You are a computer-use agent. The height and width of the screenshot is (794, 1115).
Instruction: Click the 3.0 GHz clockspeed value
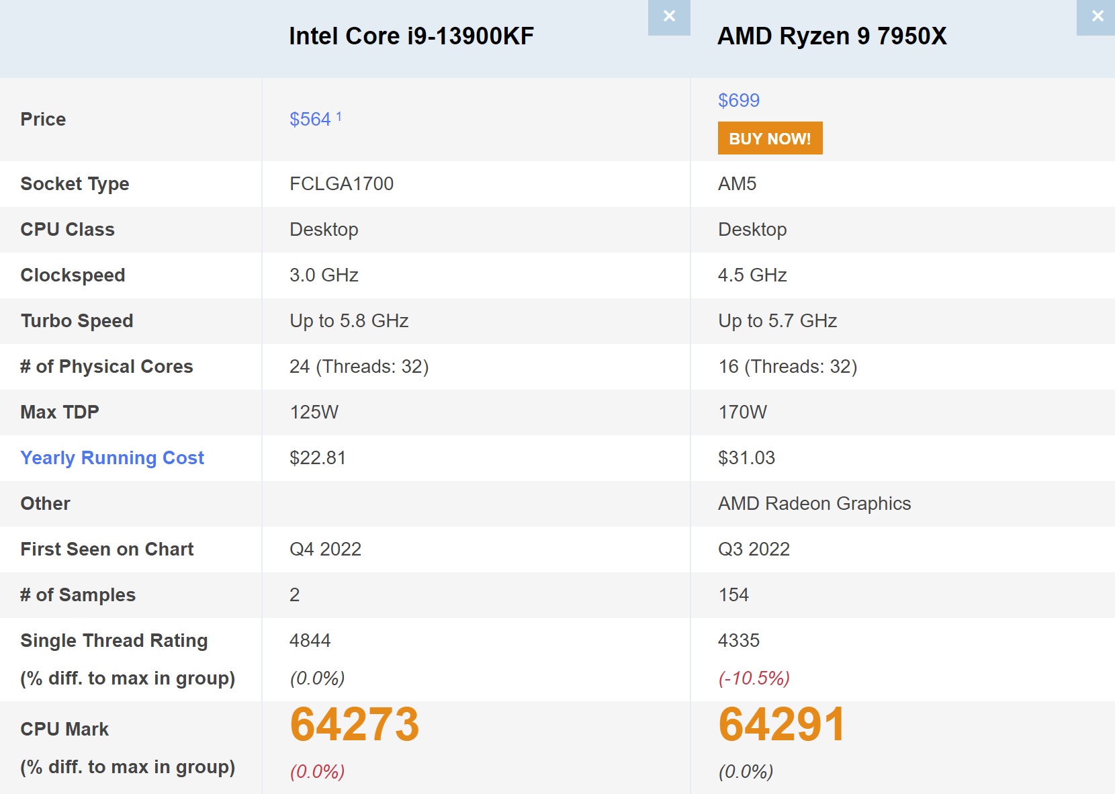[x=324, y=275]
